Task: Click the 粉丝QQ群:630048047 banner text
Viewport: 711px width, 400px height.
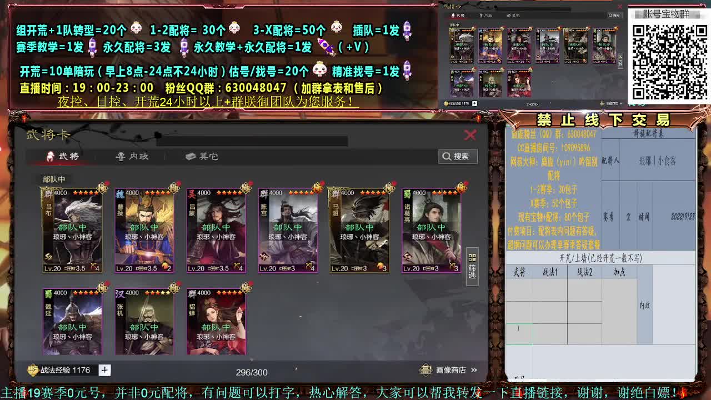Action: (x=226, y=88)
